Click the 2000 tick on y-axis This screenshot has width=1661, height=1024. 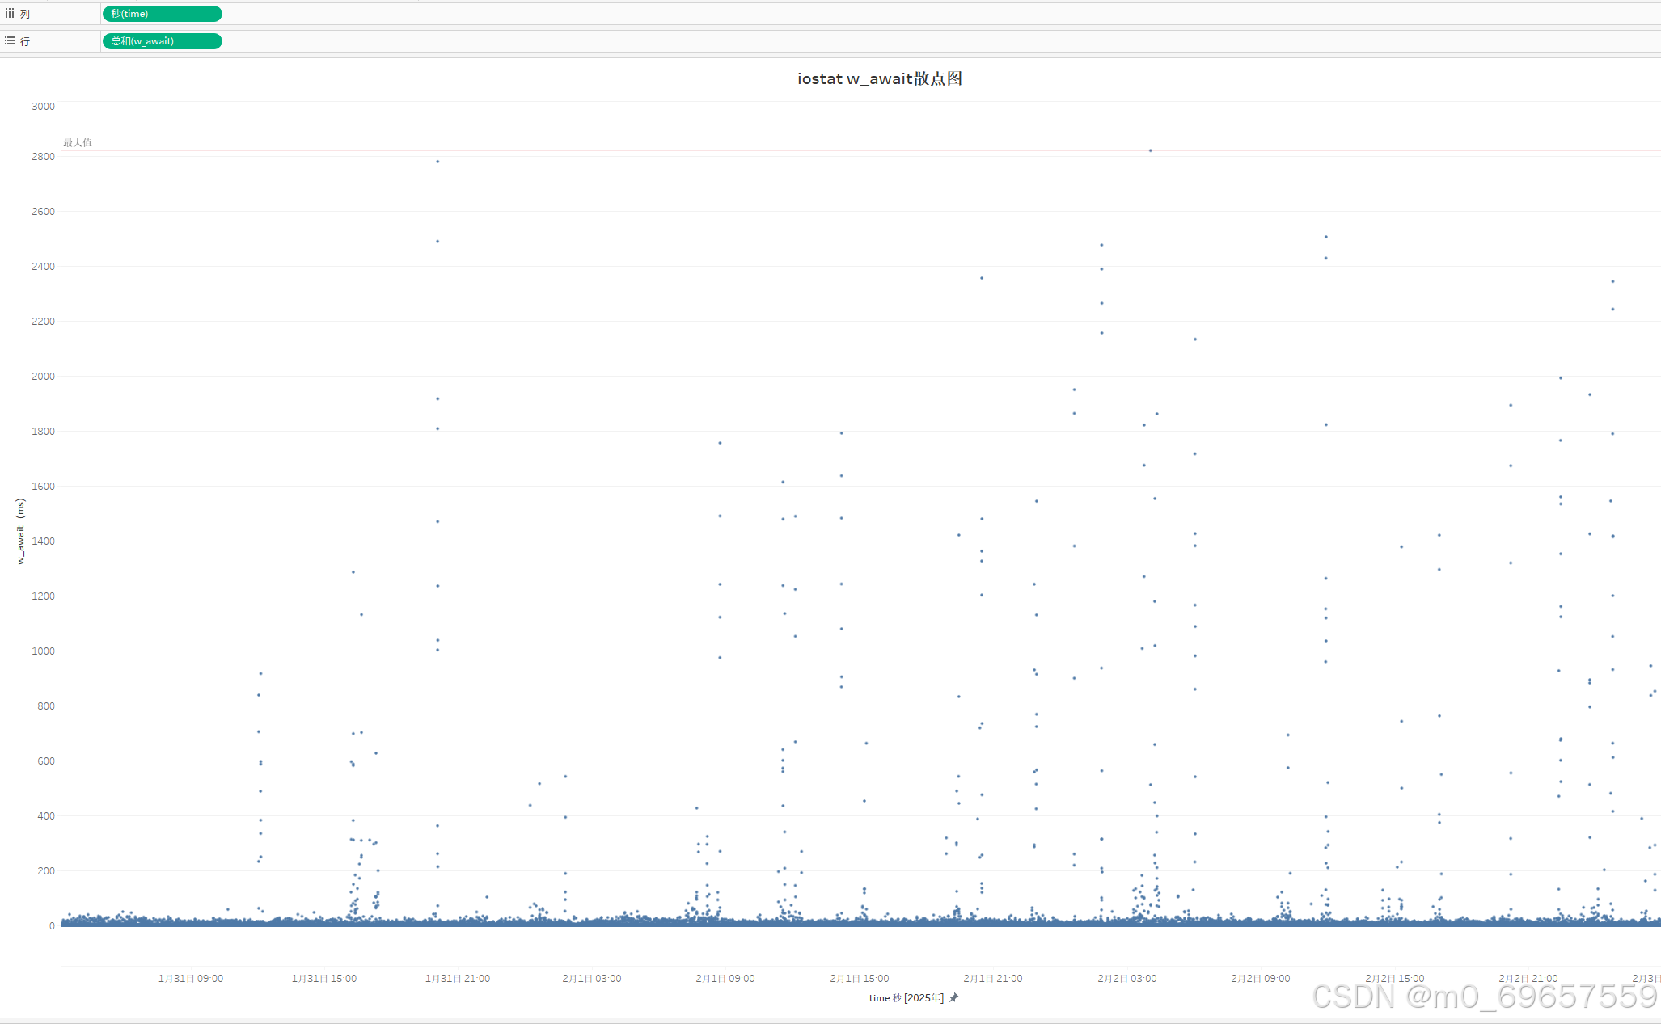[x=43, y=377]
